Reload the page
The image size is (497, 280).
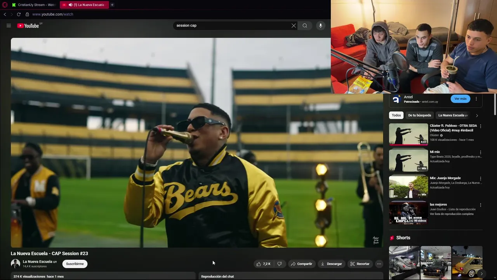(19, 14)
